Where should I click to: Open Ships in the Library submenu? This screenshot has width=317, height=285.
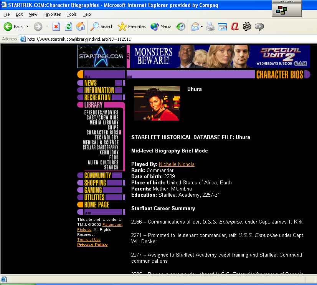[x=113, y=128]
